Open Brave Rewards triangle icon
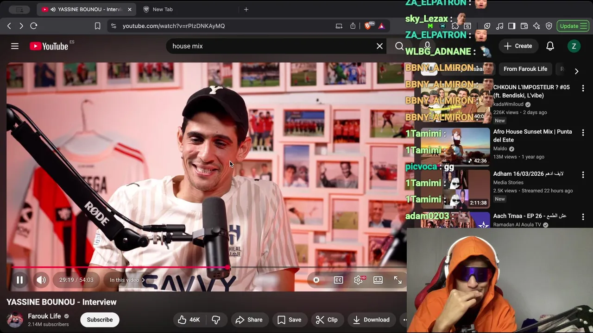The height and width of the screenshot is (333, 593). pyautogui.click(x=381, y=26)
